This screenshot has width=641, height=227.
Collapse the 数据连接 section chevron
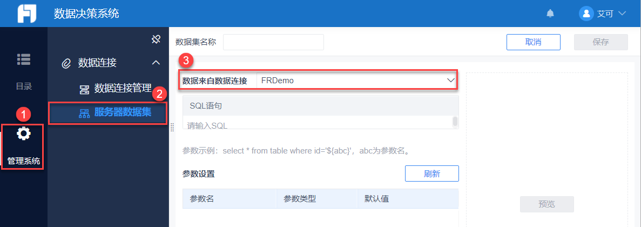[156, 63]
